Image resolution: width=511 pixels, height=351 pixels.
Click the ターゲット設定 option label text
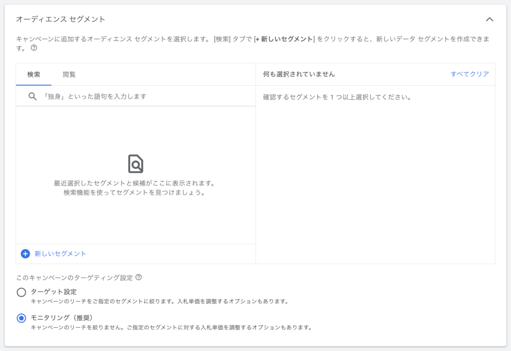54,292
